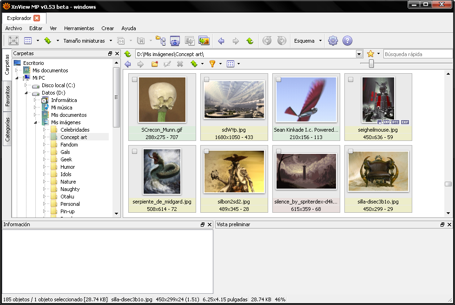This screenshot has width=455, height=305.
Task: Switch to the Categorías side tab
Action: click(x=7, y=129)
